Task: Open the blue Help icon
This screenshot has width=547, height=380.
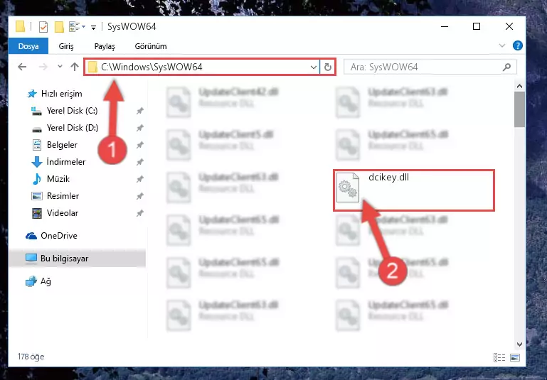Action: (518, 45)
